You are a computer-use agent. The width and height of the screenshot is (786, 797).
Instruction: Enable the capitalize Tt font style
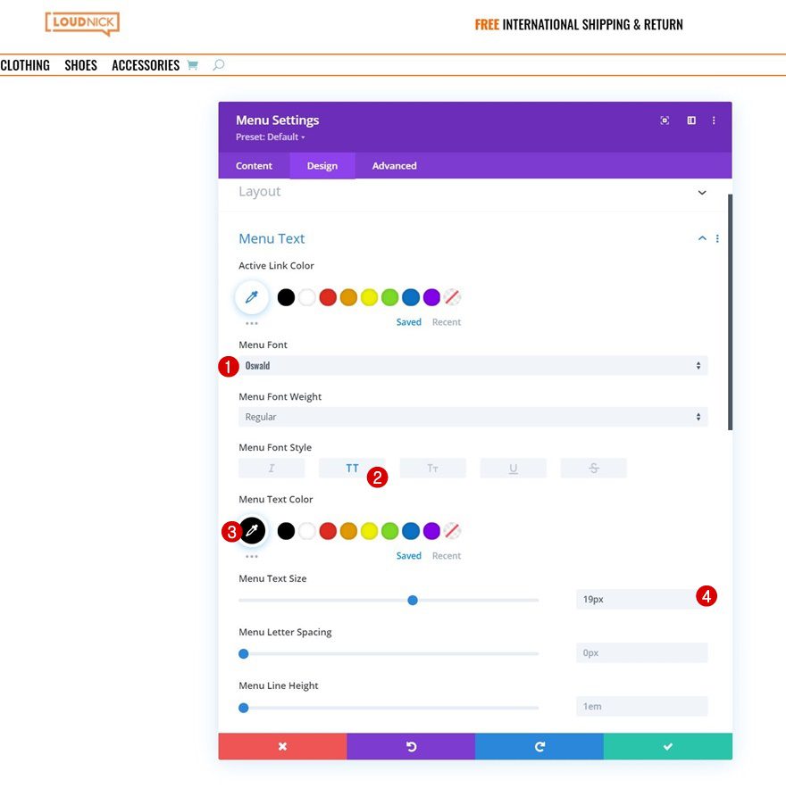click(x=432, y=467)
